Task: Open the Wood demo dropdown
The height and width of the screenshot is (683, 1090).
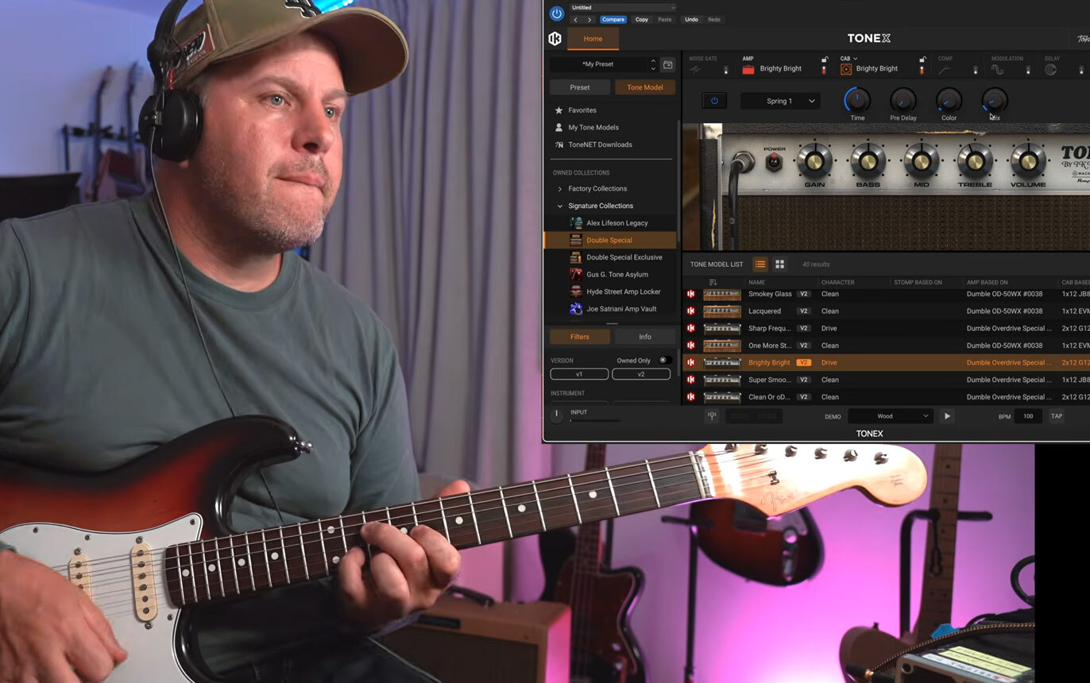Action: (889, 416)
